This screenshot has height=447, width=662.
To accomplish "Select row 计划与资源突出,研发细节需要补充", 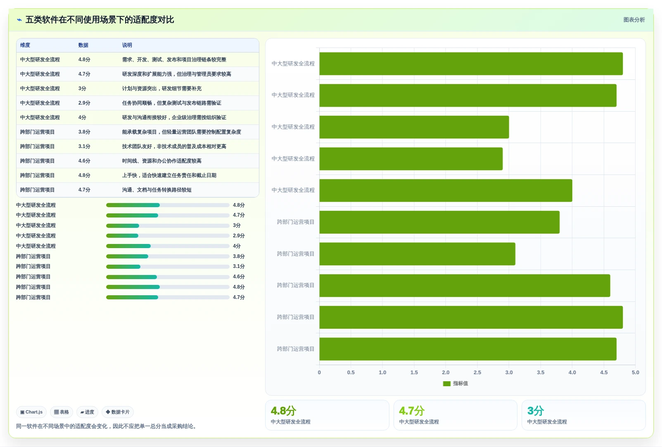I will 138,88.
